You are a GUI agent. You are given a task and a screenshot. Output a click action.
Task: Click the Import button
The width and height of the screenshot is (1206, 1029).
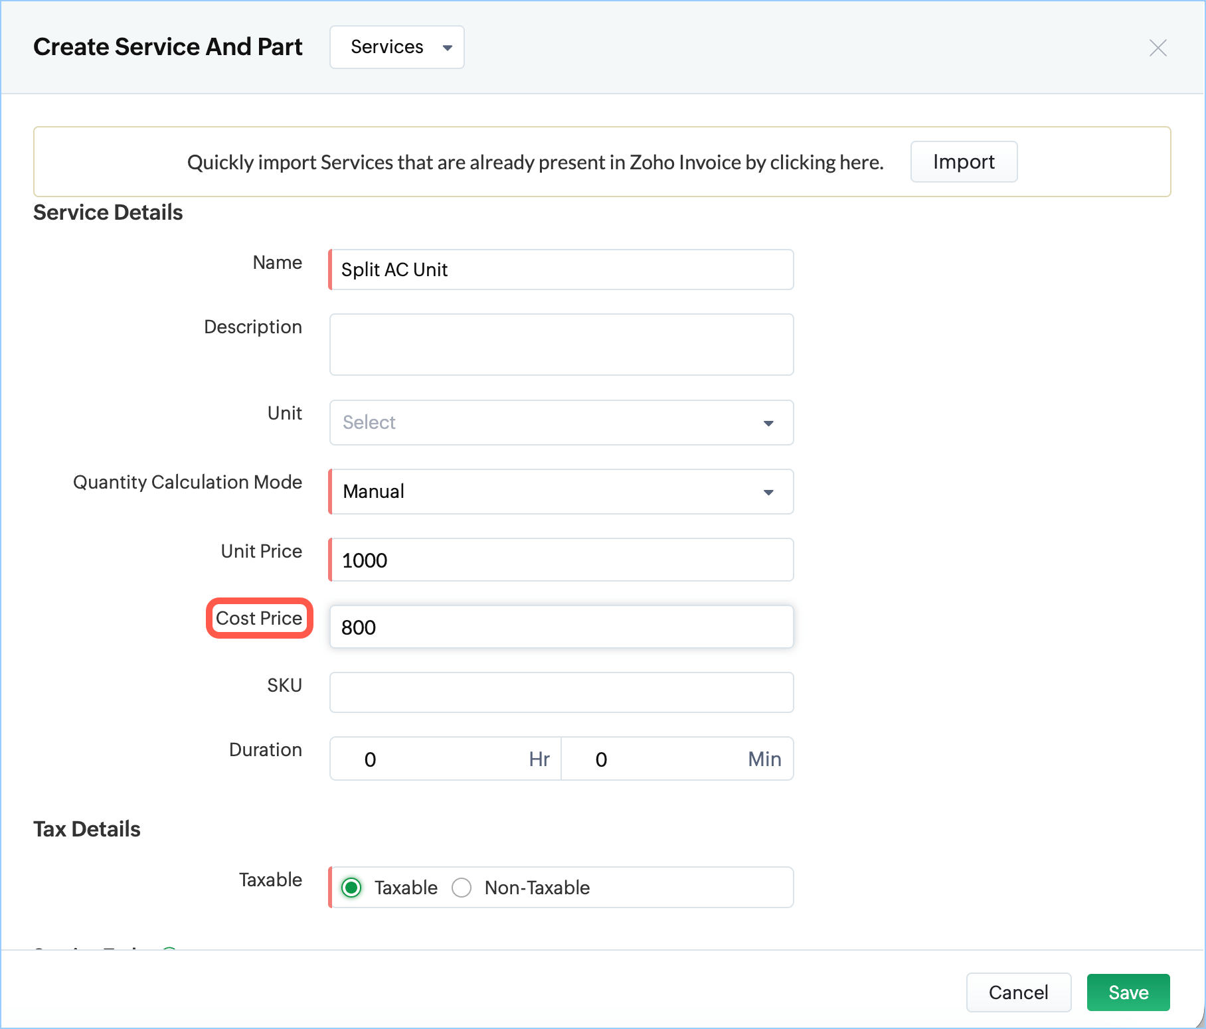(x=963, y=162)
